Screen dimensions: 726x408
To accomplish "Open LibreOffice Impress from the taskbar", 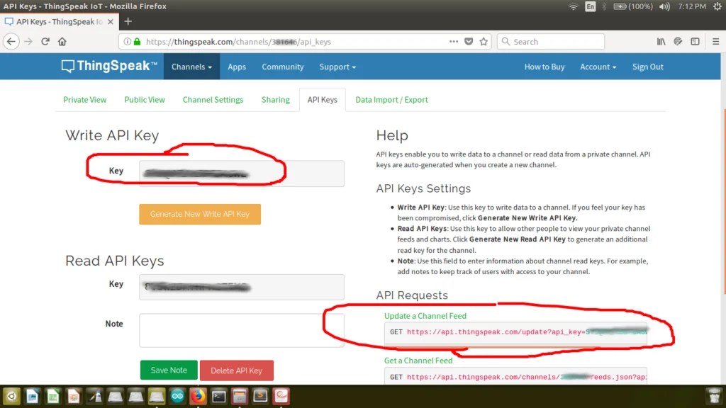I will click(74, 397).
